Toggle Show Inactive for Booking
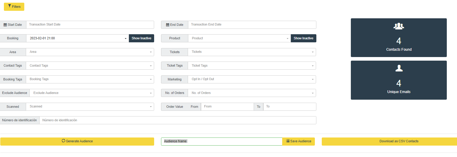Viewport: 457px width, 157px height. (x=142, y=38)
